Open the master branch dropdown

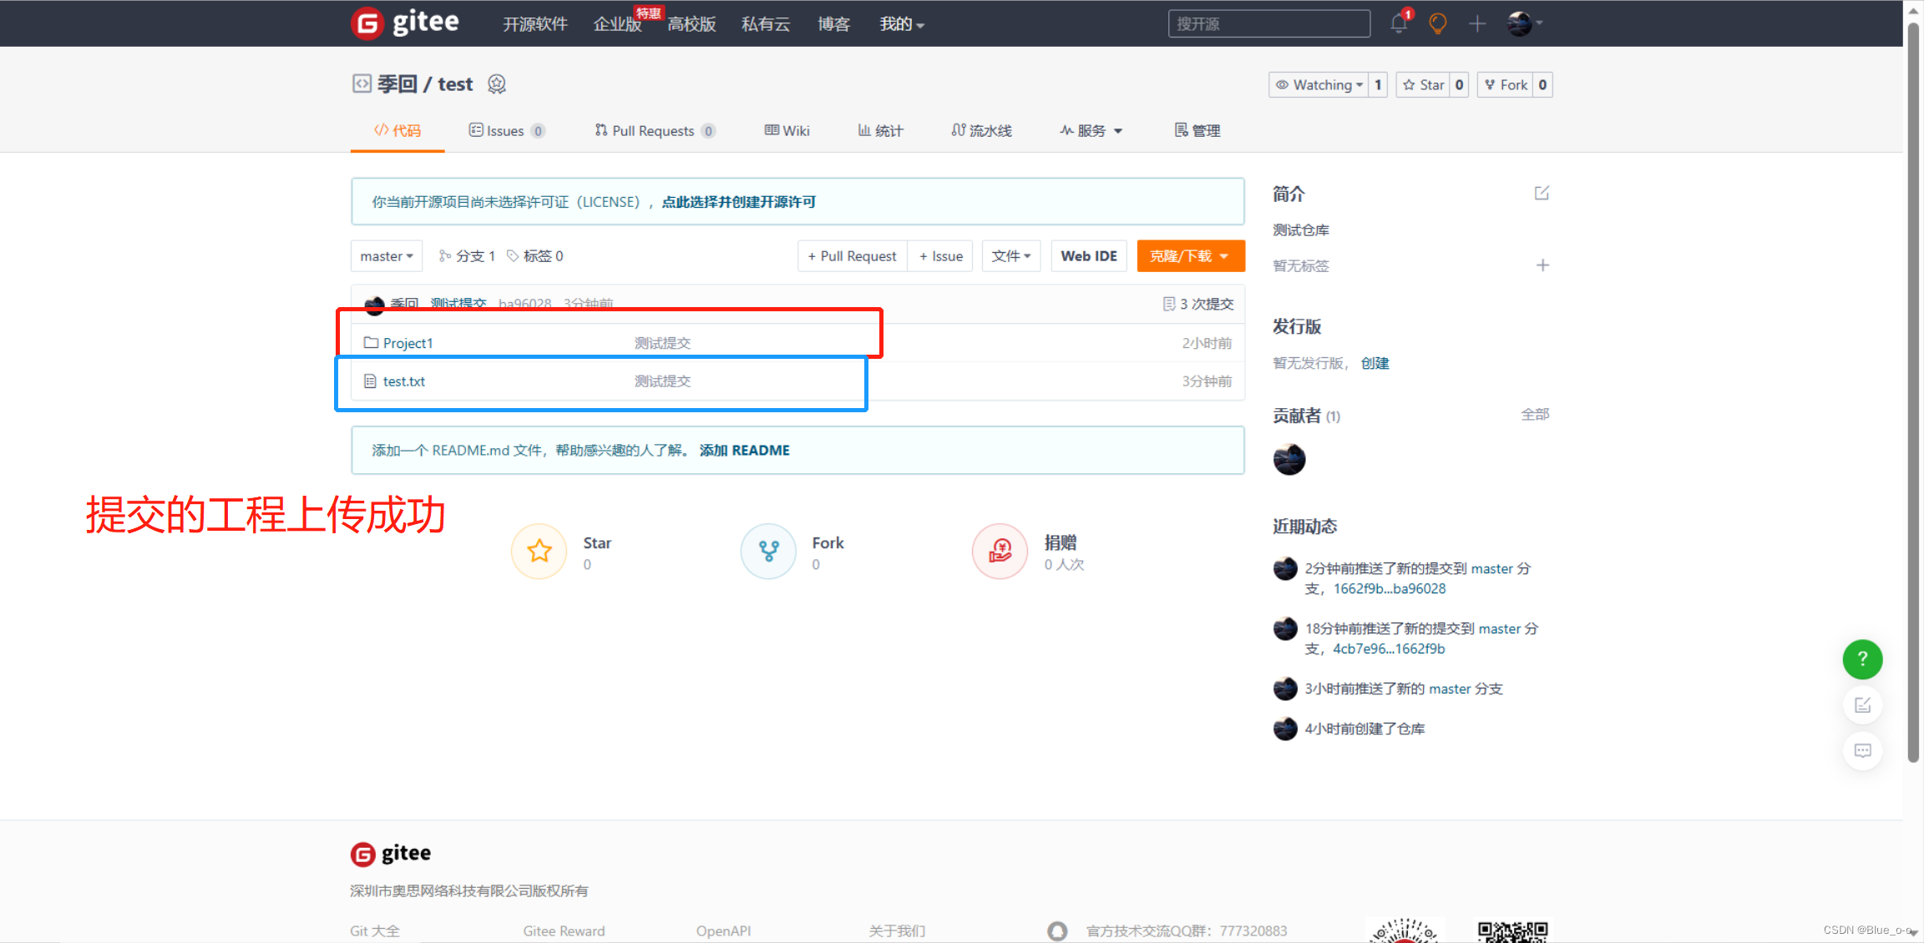click(386, 255)
